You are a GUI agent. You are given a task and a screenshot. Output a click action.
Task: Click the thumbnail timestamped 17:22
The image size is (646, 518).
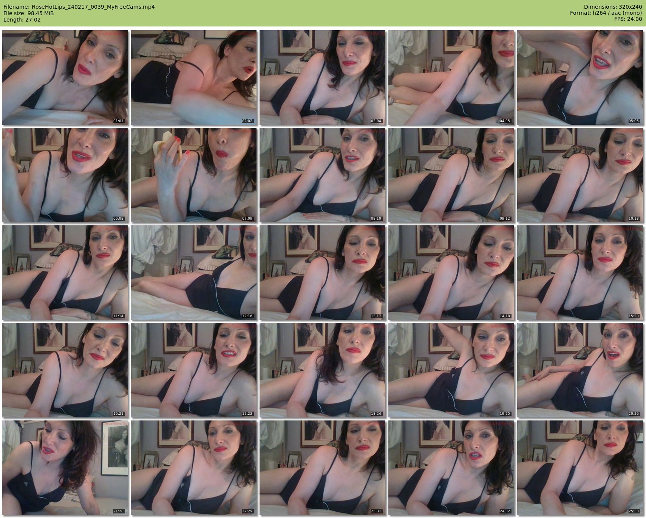click(194, 370)
